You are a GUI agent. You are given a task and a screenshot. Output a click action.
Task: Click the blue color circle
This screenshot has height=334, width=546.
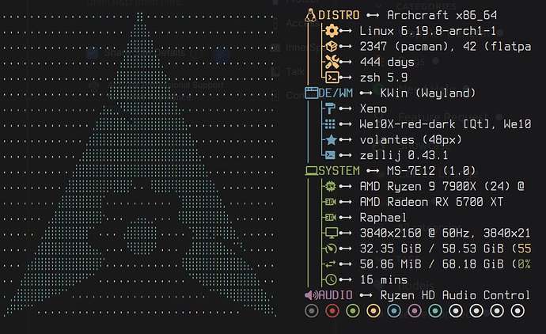click(394, 311)
